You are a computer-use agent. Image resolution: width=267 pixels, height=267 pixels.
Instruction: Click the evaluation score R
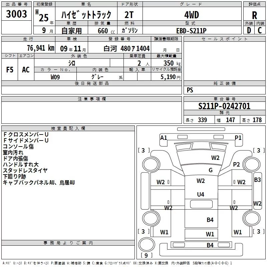click(x=254, y=15)
